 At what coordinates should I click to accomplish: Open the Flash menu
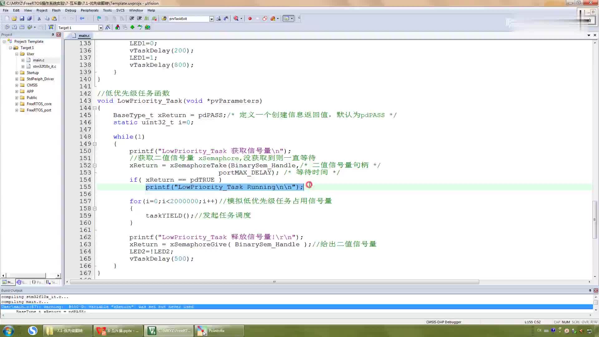pyautogui.click(x=56, y=10)
